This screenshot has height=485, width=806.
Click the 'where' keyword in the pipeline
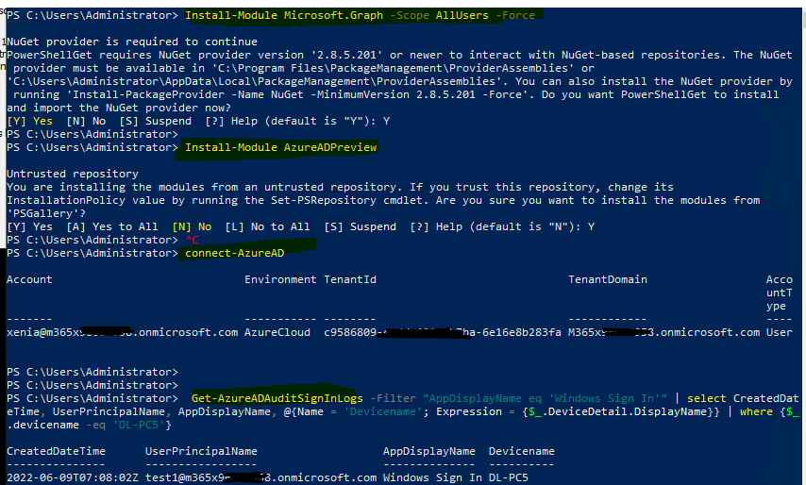(x=756, y=412)
